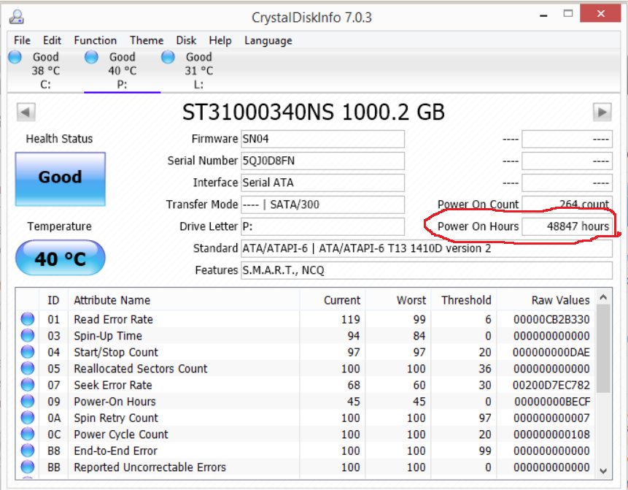Viewport: 628px width, 490px height.
Task: Maximize the CrystalDiskInfo window
Action: (x=568, y=14)
